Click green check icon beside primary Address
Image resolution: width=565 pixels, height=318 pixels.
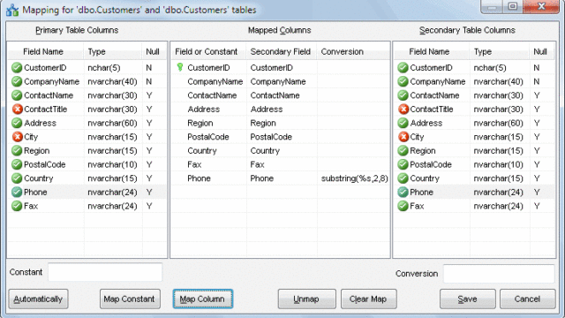pyautogui.click(x=17, y=123)
